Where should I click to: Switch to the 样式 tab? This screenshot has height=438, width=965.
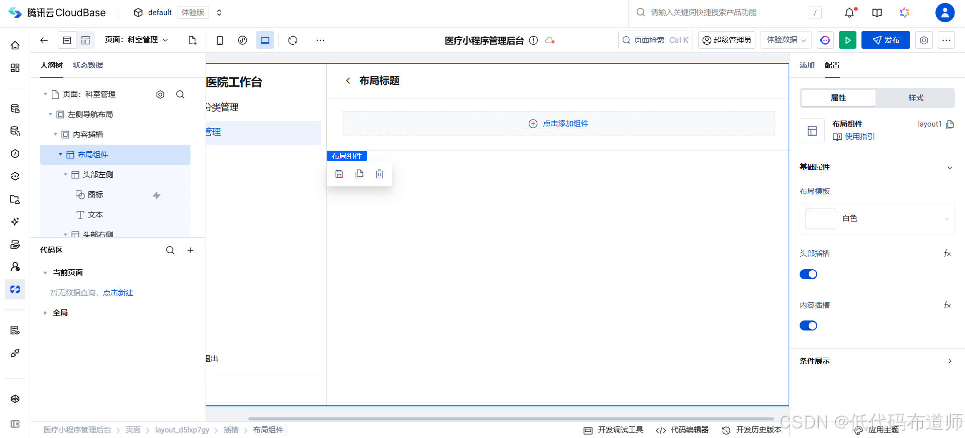click(916, 98)
